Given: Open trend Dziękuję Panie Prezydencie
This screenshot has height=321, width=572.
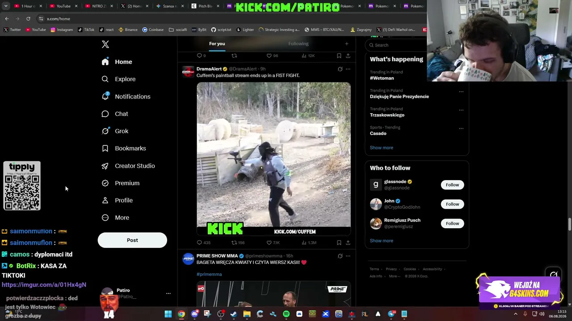Looking at the screenshot, I should click(x=400, y=96).
